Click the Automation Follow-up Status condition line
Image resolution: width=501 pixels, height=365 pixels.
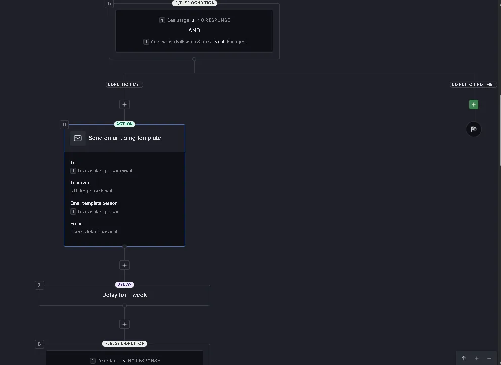coord(194,42)
